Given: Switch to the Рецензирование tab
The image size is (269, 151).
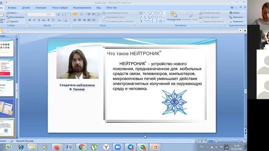Looking at the screenshot, I should pyautogui.click(x=82, y=8).
